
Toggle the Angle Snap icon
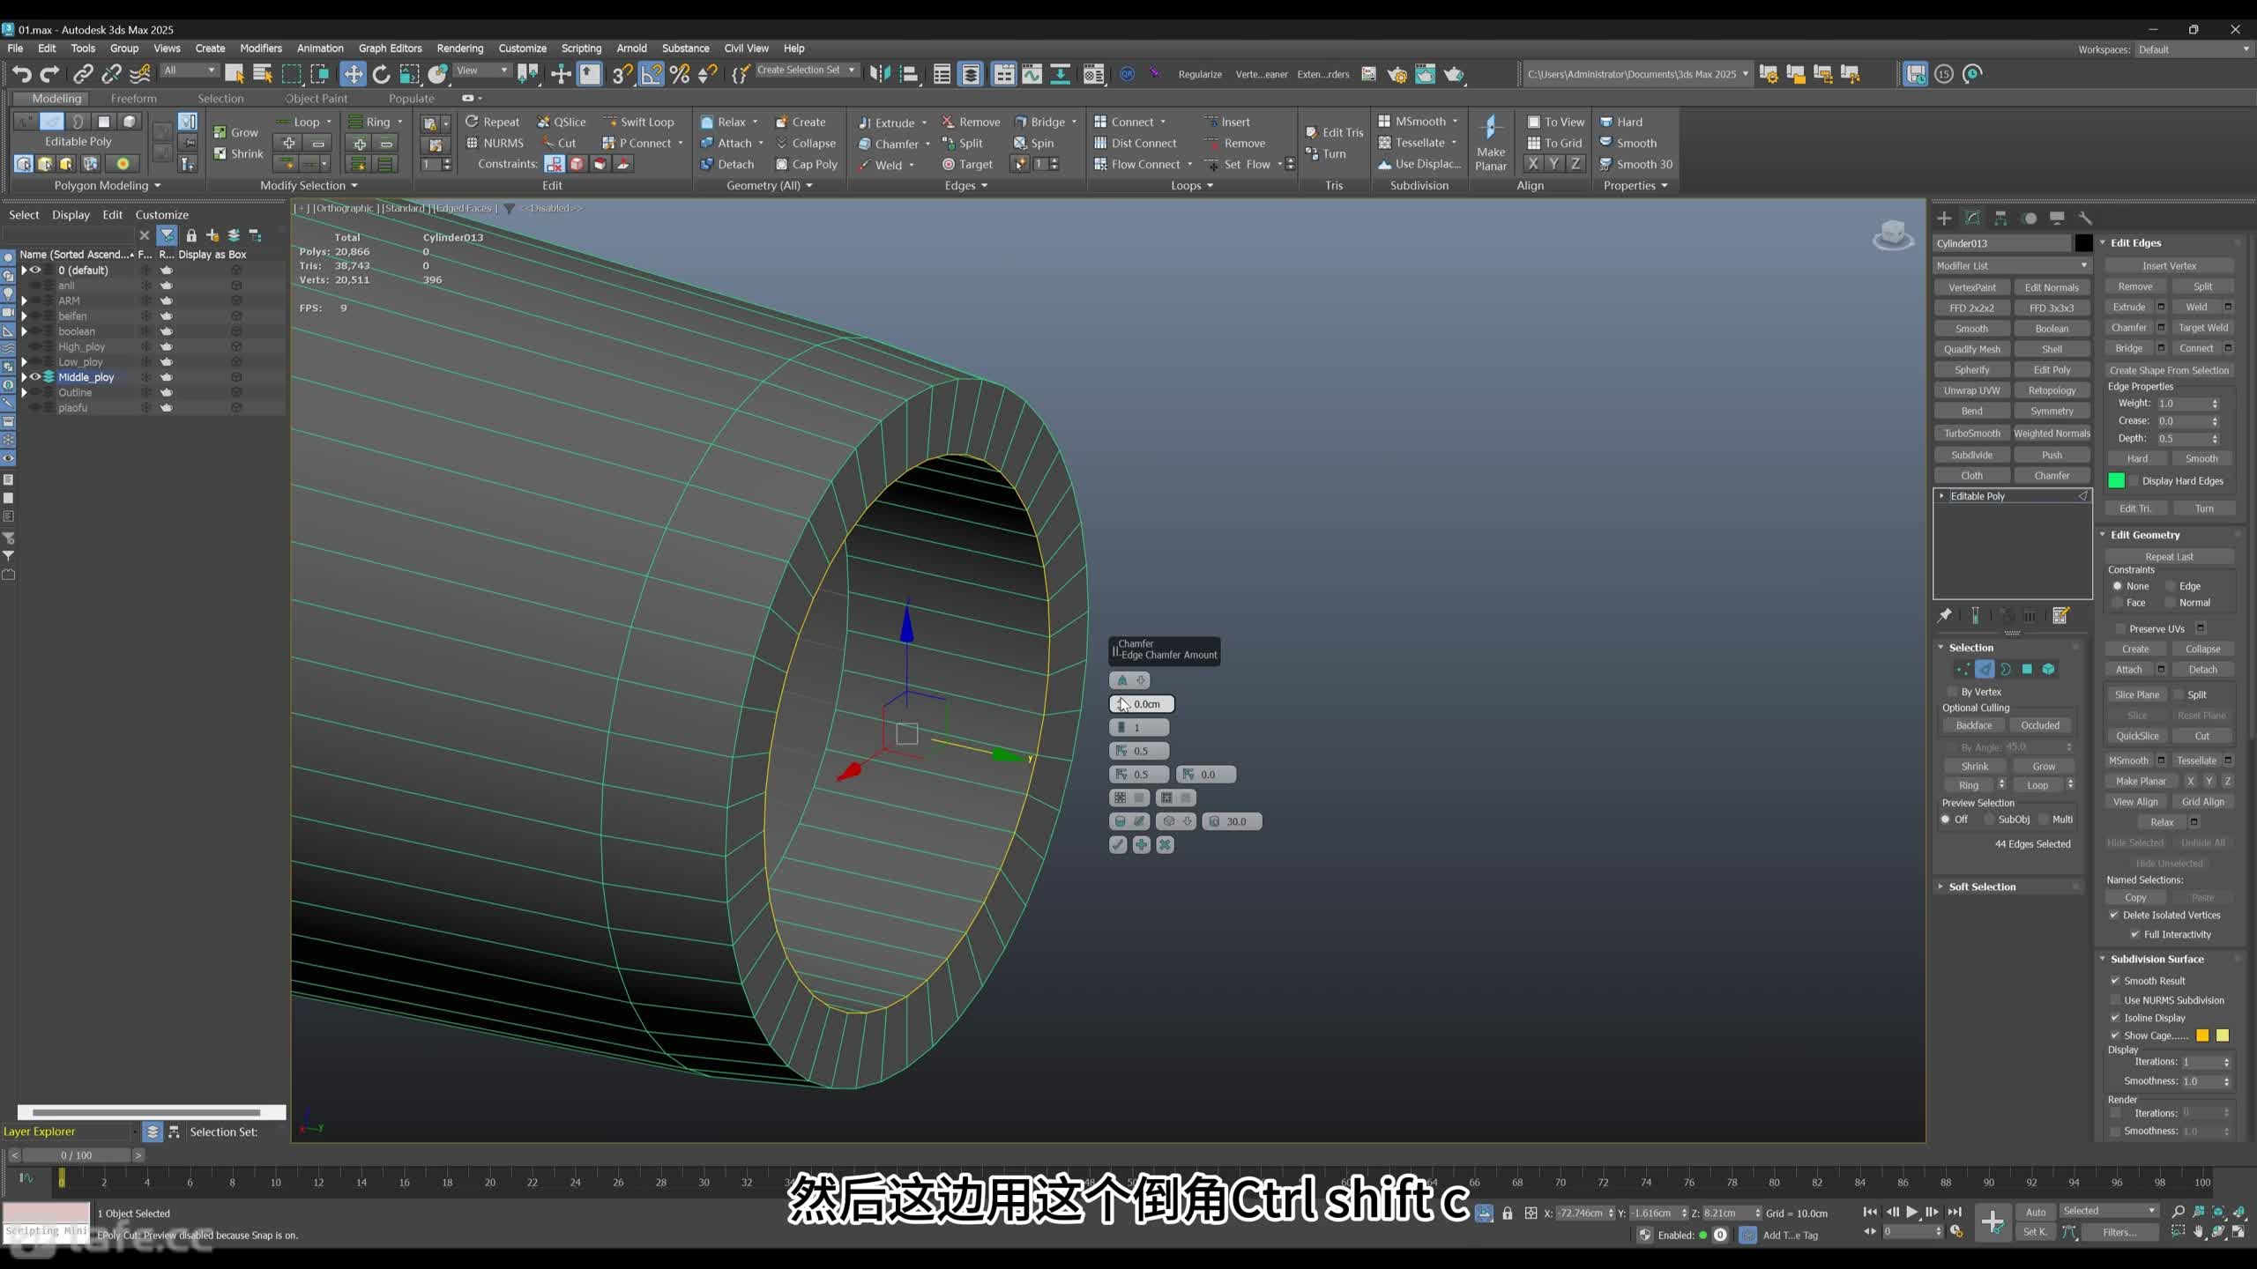(651, 75)
